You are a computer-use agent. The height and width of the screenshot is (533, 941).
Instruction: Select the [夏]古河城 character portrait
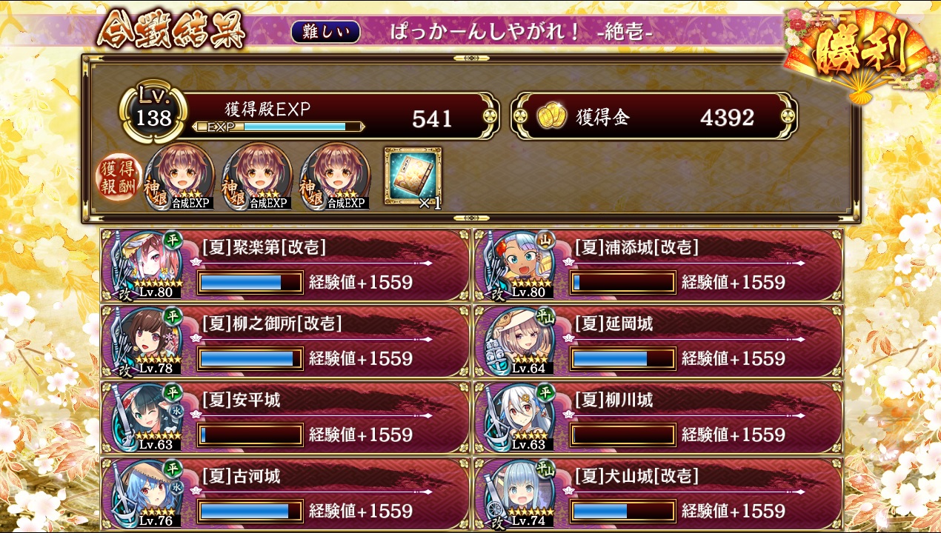point(148,493)
